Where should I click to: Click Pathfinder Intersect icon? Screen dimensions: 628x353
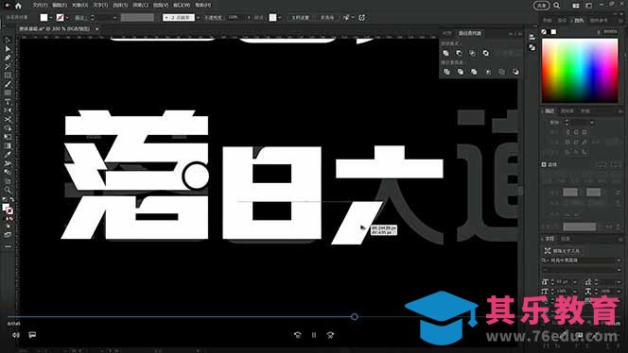[472, 53]
